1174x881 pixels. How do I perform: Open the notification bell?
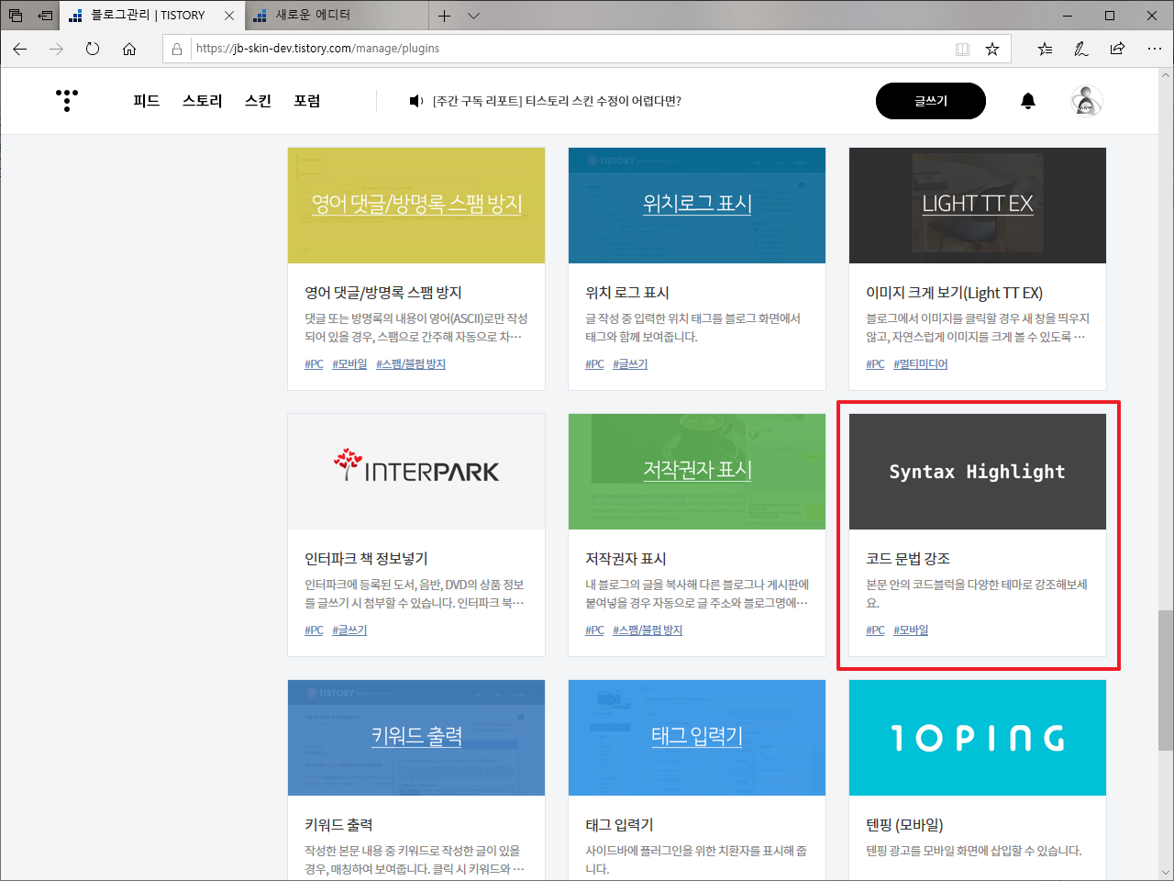tap(1028, 101)
